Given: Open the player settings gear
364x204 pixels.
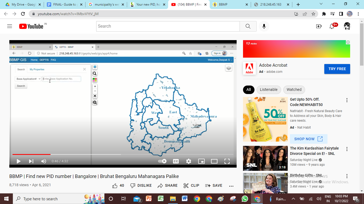Looking at the screenshot, I should [x=189, y=161].
